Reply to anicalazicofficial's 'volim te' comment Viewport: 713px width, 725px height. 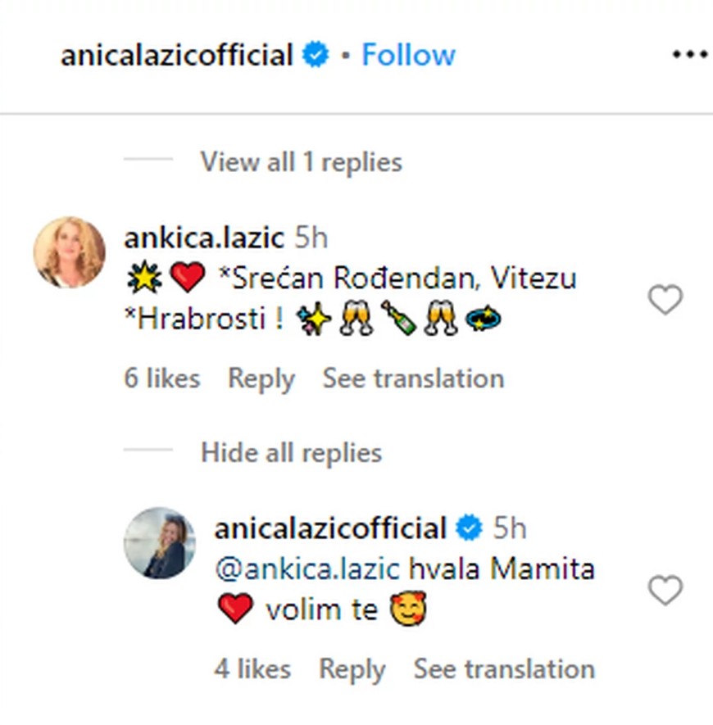coord(352,669)
